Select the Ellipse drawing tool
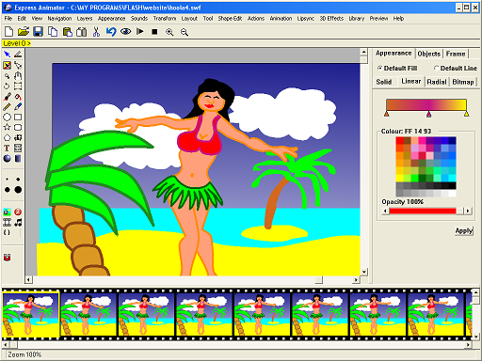This screenshot has width=482, height=361. tap(7, 118)
